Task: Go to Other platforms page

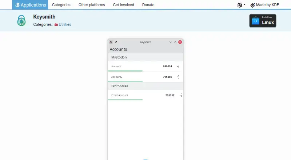Action: (x=92, y=5)
